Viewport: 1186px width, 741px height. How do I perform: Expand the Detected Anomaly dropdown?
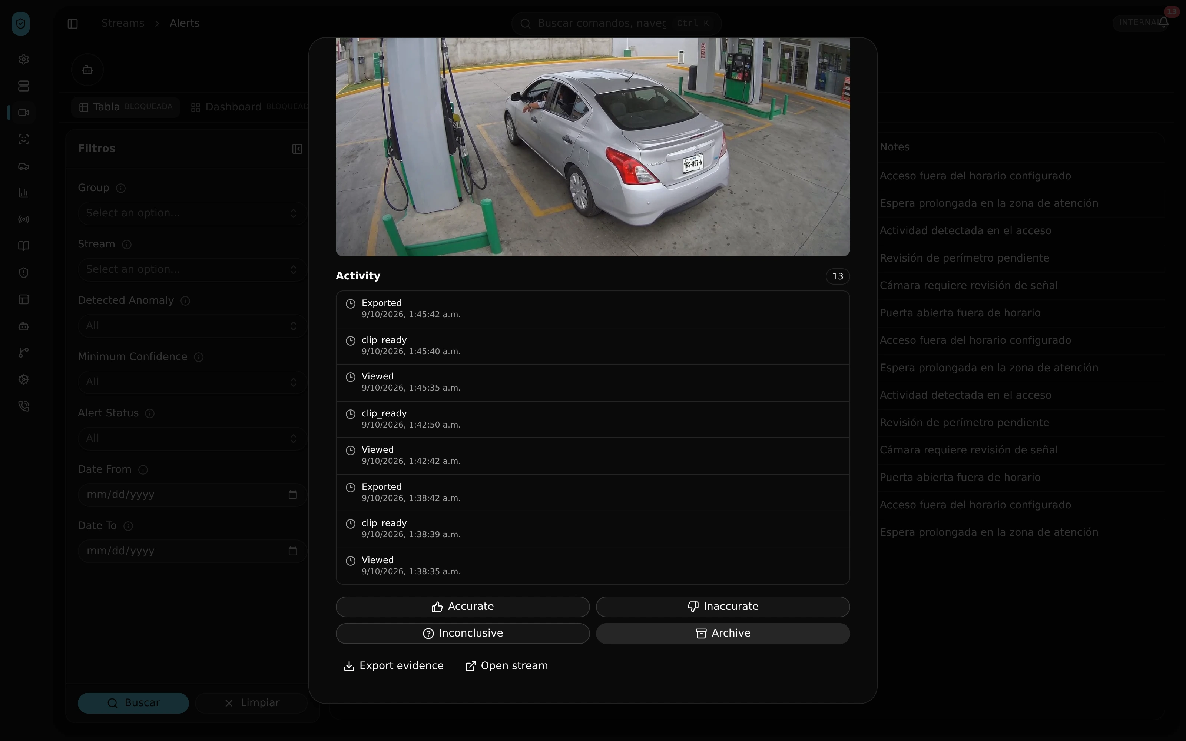[x=193, y=326]
